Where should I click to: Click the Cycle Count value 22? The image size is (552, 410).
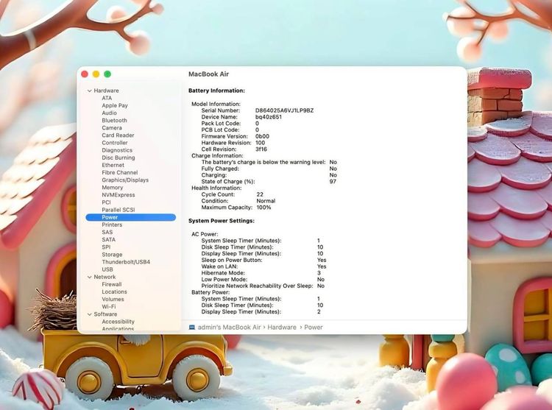tap(260, 194)
